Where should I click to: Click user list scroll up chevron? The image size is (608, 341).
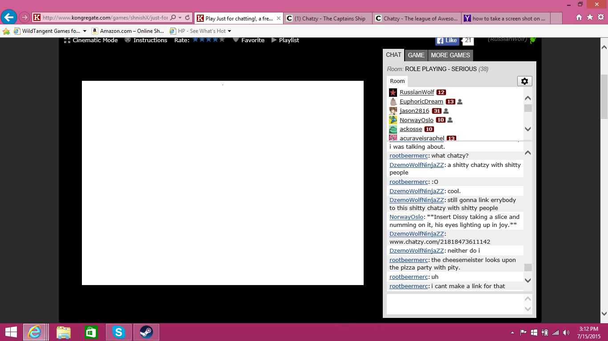[528, 98]
